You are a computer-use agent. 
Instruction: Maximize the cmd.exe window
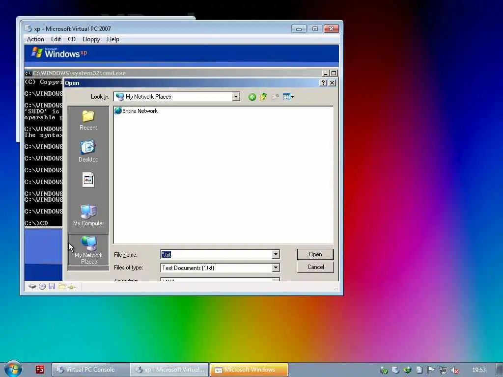tap(334, 73)
